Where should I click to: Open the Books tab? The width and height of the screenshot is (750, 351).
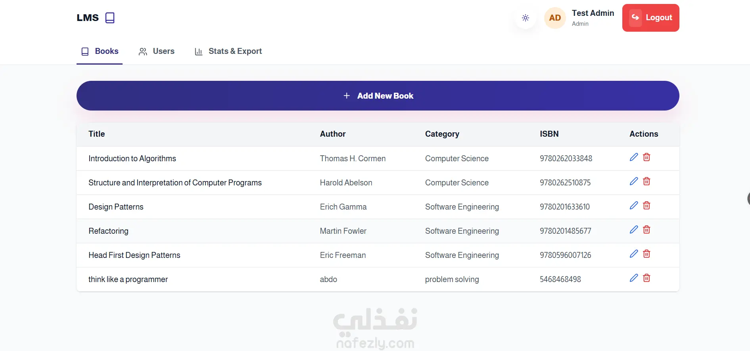click(100, 52)
